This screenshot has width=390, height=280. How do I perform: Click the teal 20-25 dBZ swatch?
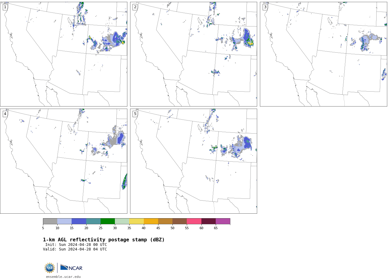tap(93, 221)
